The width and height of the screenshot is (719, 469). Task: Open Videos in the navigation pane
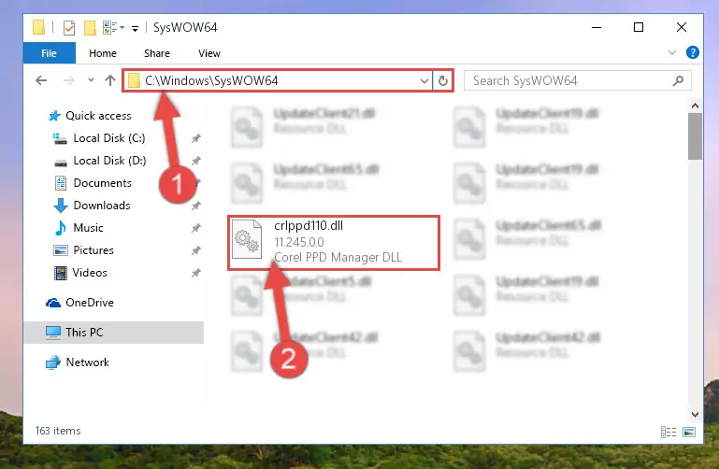click(90, 273)
